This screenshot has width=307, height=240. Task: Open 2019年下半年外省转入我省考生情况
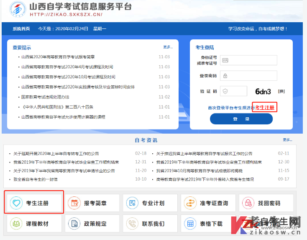tap(205, 179)
